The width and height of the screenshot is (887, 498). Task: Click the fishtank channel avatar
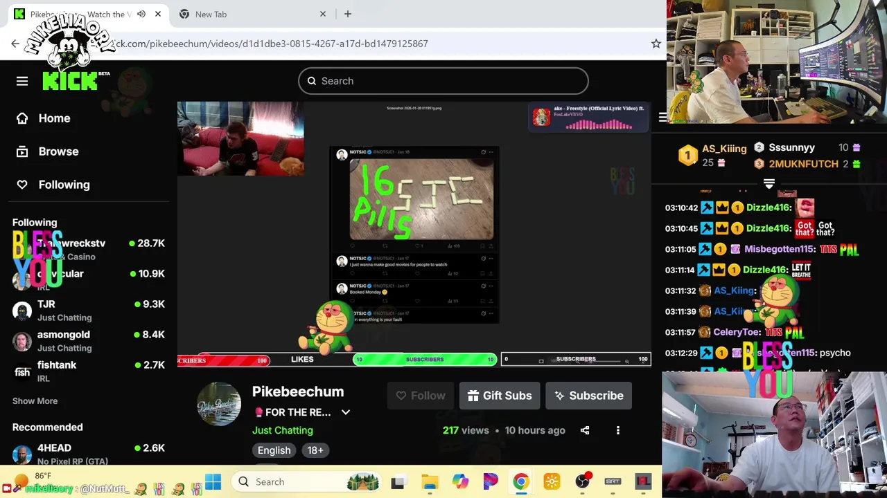click(22, 372)
